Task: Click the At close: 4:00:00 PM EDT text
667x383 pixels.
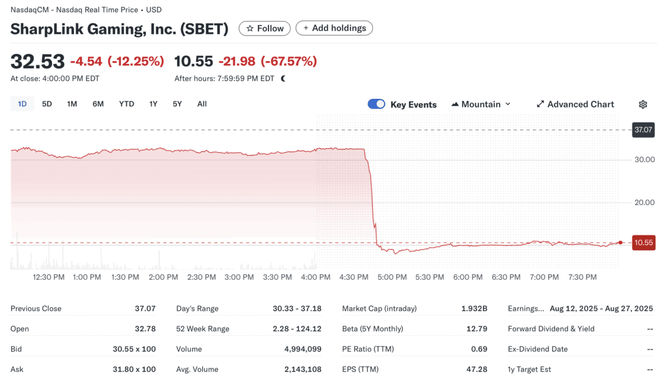Action: (55, 79)
